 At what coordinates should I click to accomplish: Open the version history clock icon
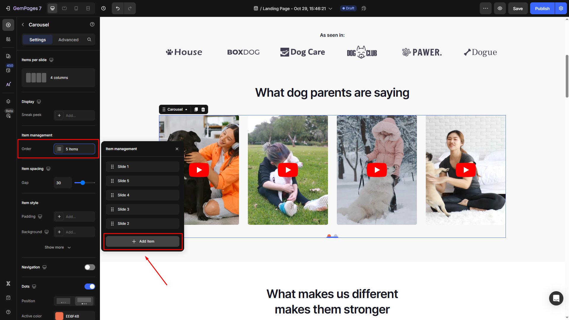(x=103, y=8)
